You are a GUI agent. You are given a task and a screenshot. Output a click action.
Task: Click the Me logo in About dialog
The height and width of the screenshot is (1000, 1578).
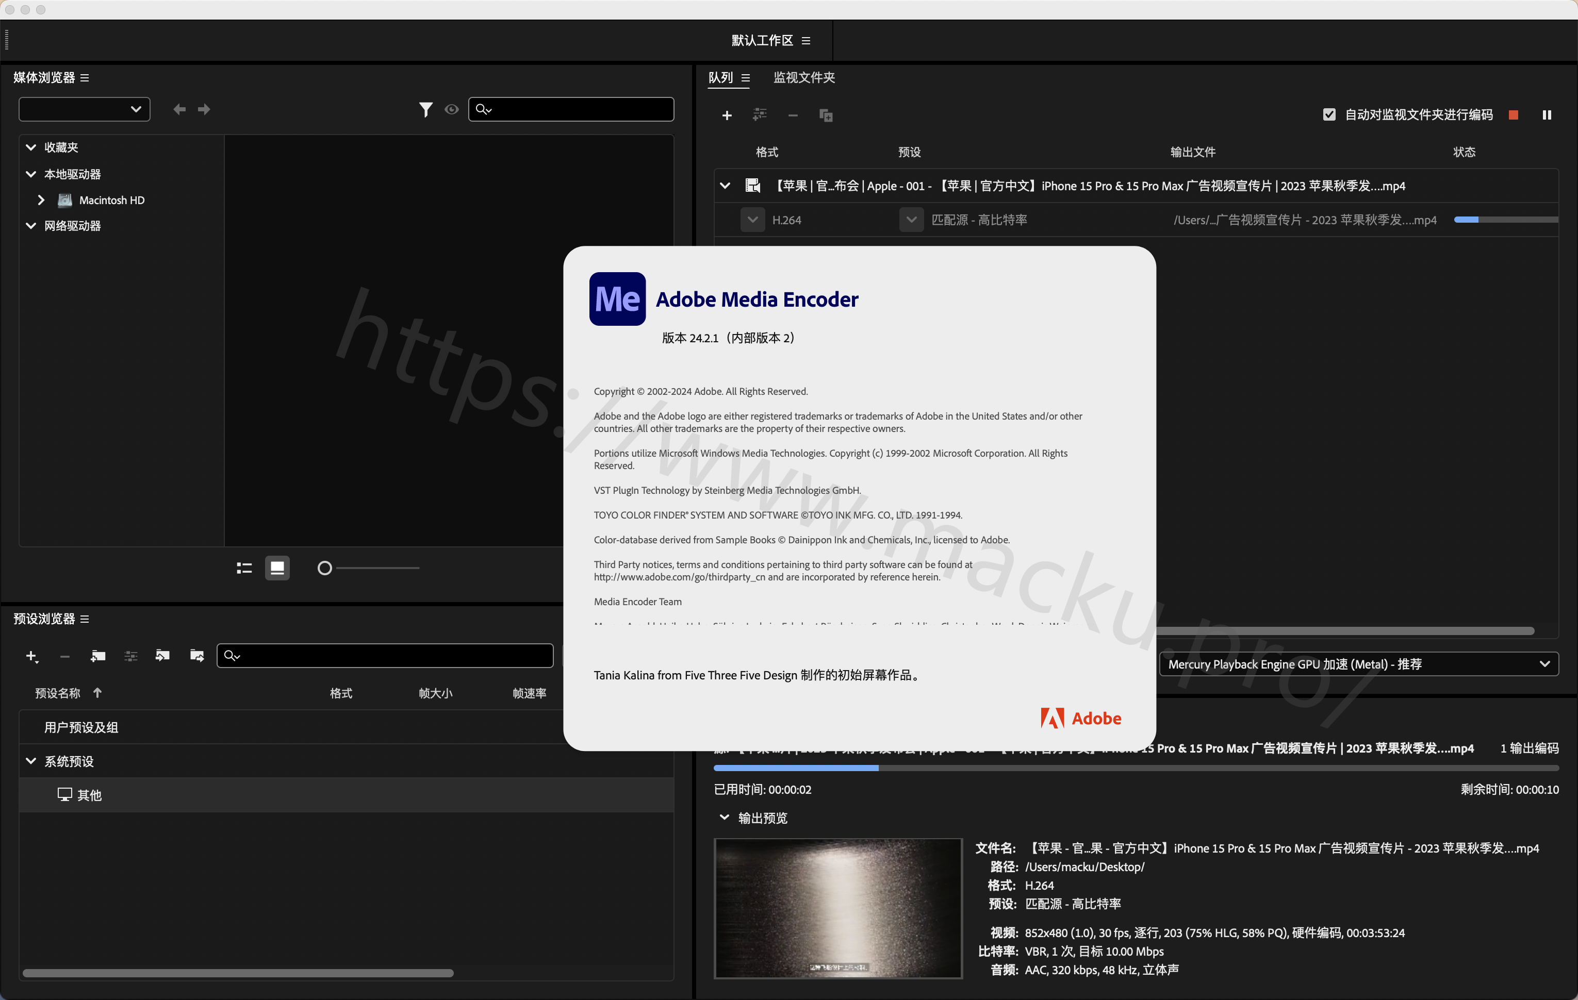pyautogui.click(x=617, y=298)
